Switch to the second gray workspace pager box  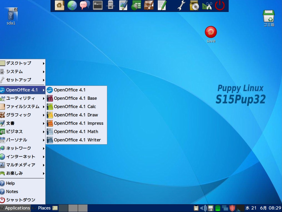[73, 208]
